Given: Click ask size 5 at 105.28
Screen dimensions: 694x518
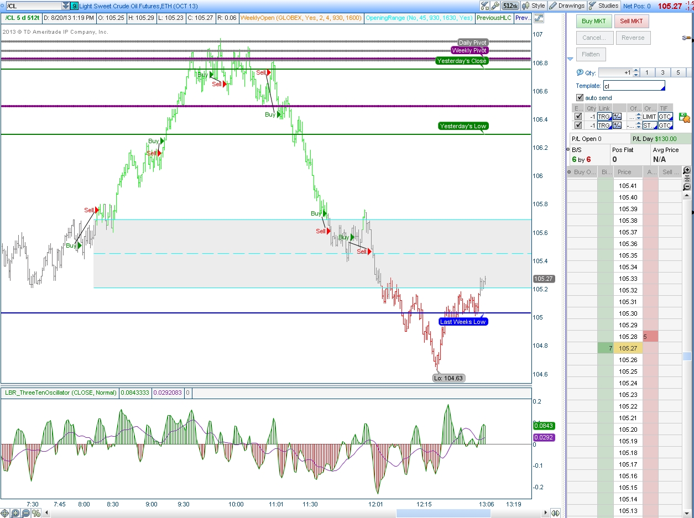Looking at the screenshot, I should 650,336.
